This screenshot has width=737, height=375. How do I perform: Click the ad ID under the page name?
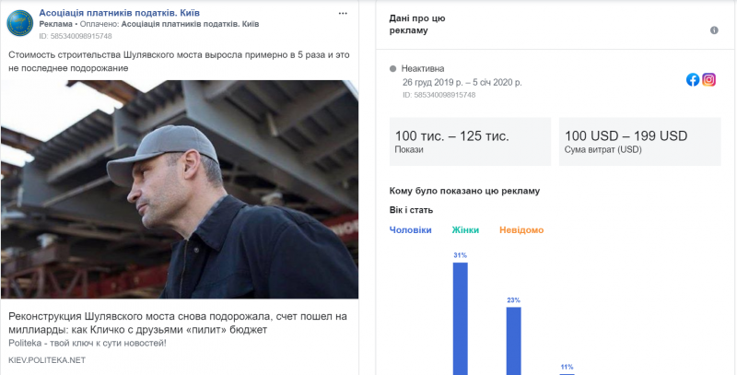(76, 36)
